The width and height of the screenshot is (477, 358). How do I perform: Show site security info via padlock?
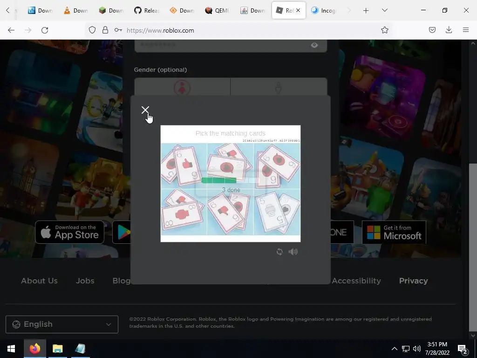[x=105, y=30]
